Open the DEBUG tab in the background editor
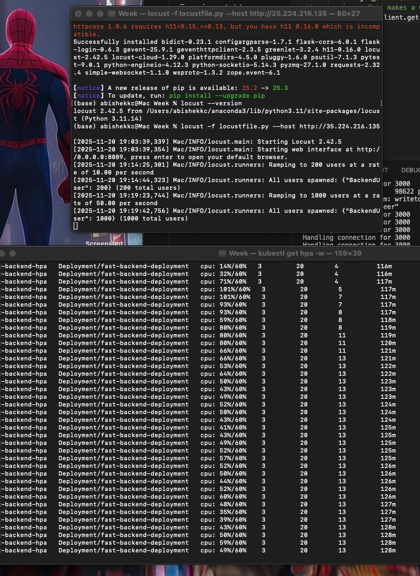 point(411,170)
